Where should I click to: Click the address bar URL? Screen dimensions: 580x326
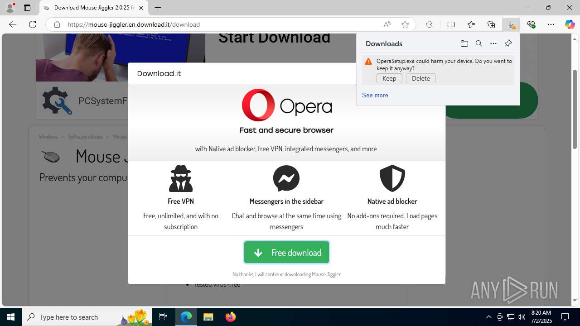[x=134, y=24]
